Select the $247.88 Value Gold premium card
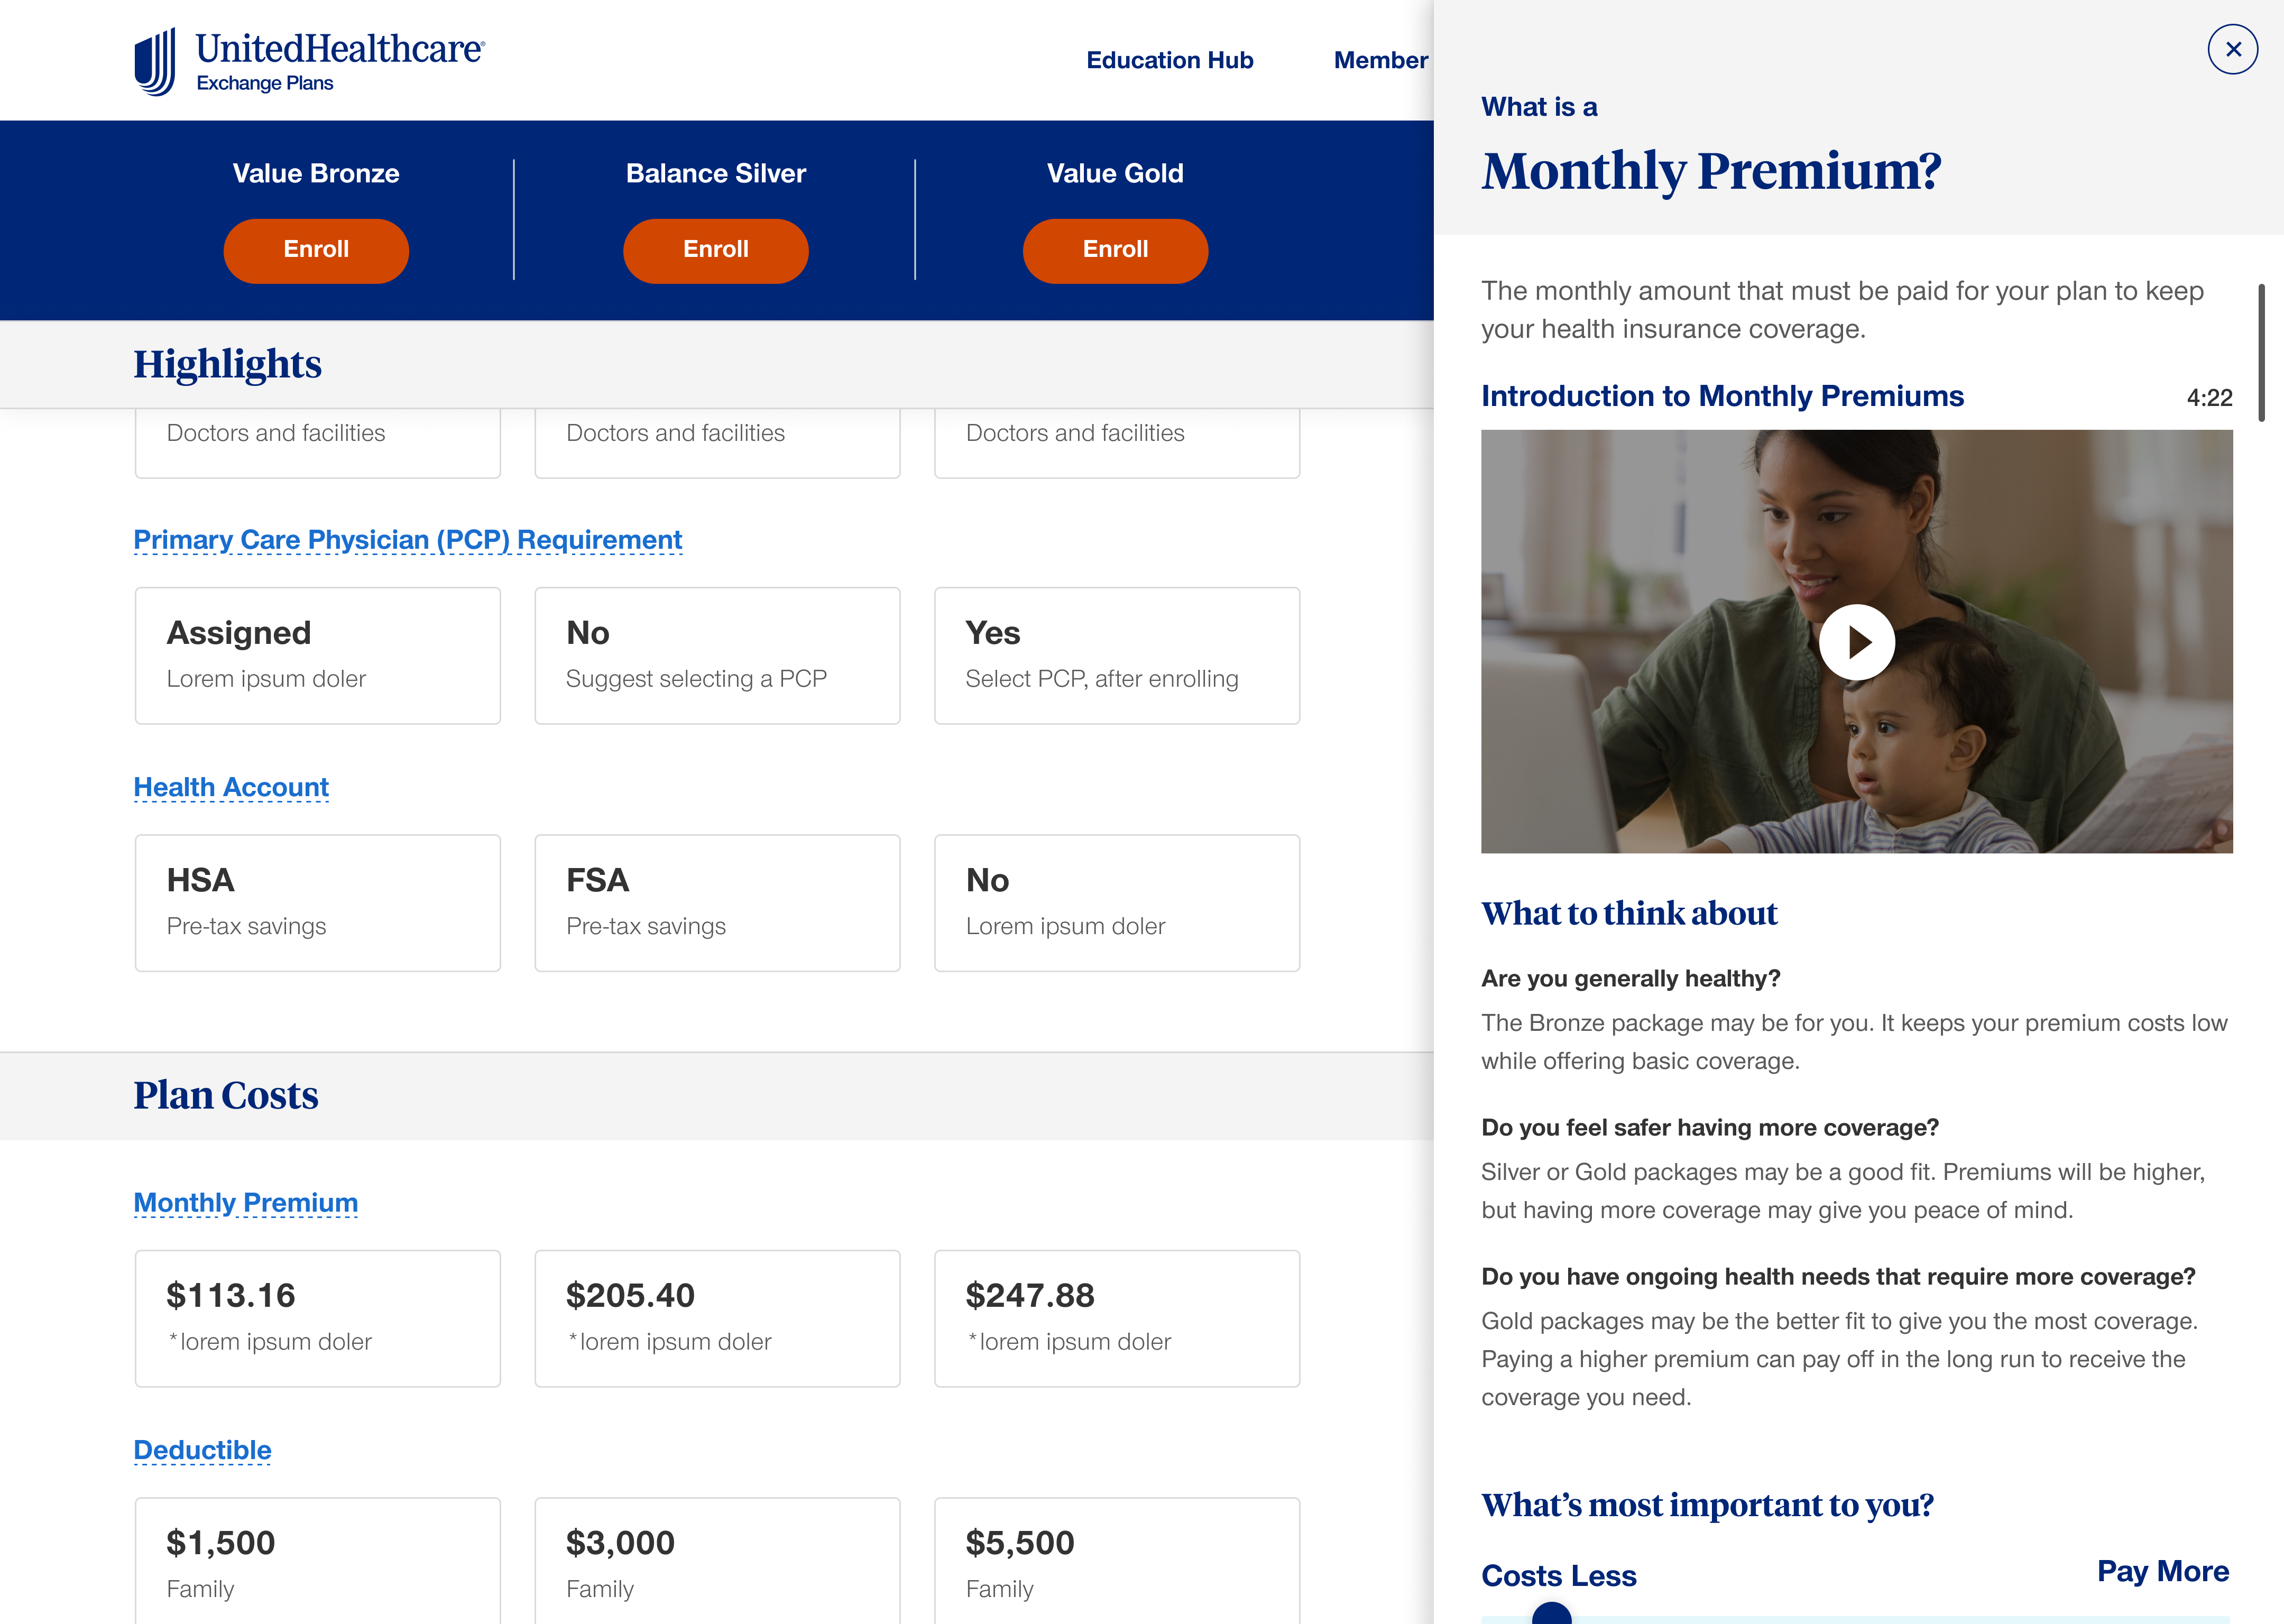Viewport: 2284px width, 1624px height. click(1116, 1317)
